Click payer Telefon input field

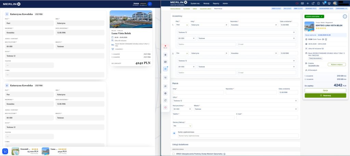click(x=204, y=117)
